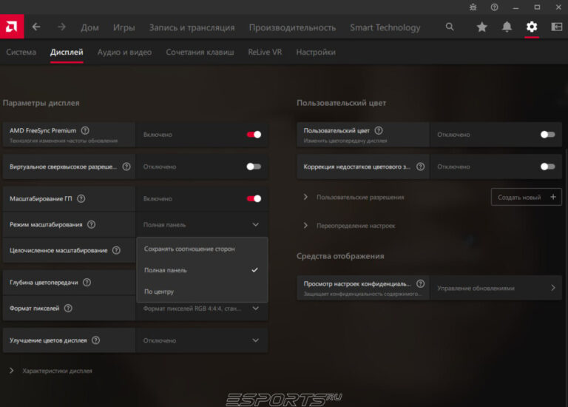Open the Дом section
568x407 pixels.
(89, 27)
